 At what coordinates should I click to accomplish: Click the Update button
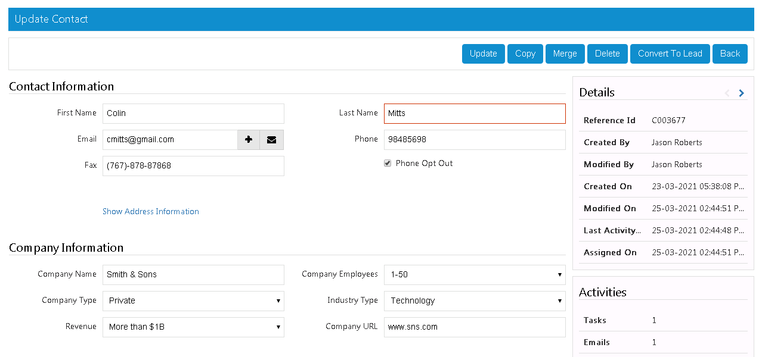click(x=483, y=54)
